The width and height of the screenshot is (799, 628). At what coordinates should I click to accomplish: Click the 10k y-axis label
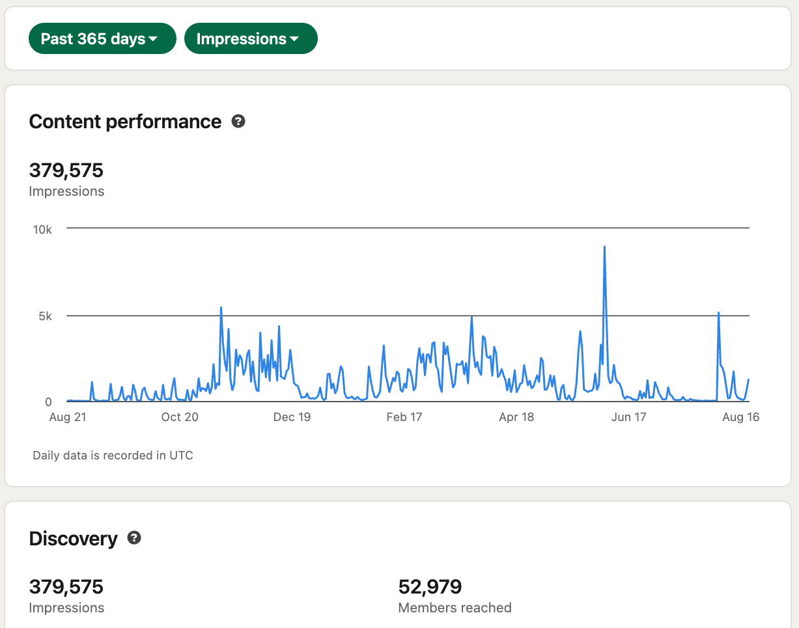[x=42, y=229]
